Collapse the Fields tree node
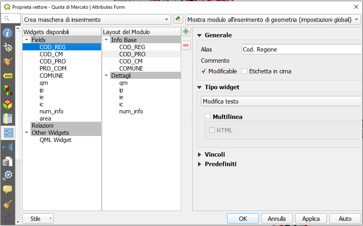This screenshot has height=226, width=363. point(27,40)
